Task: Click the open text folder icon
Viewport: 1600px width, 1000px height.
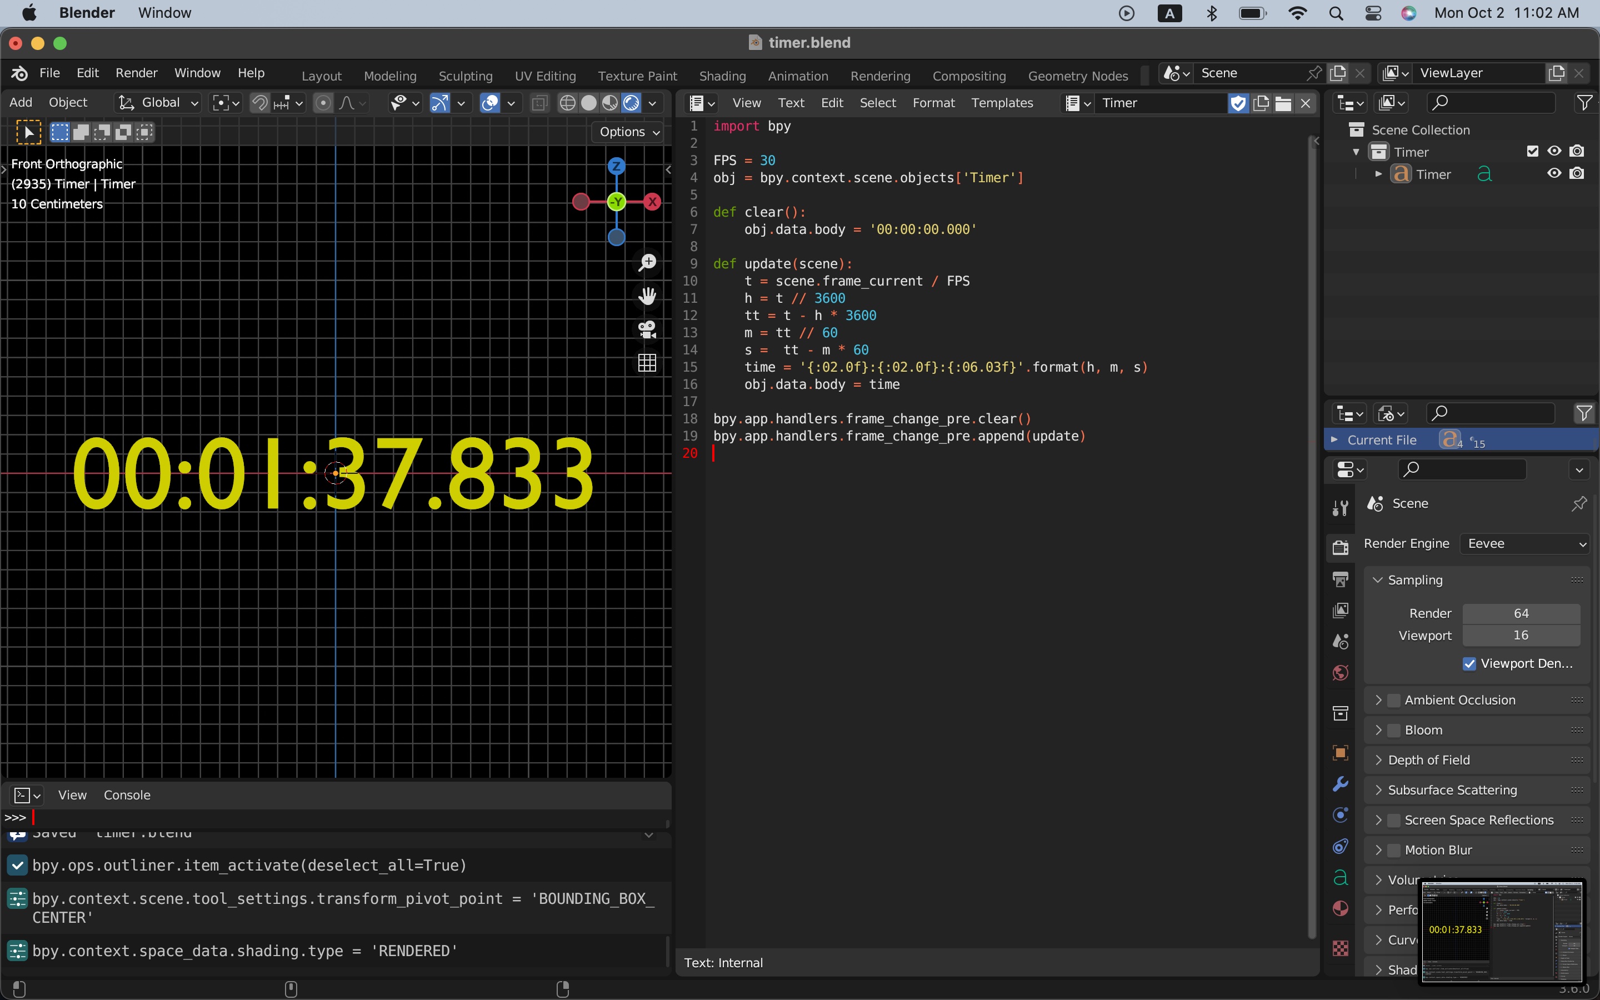Action: 1283,103
